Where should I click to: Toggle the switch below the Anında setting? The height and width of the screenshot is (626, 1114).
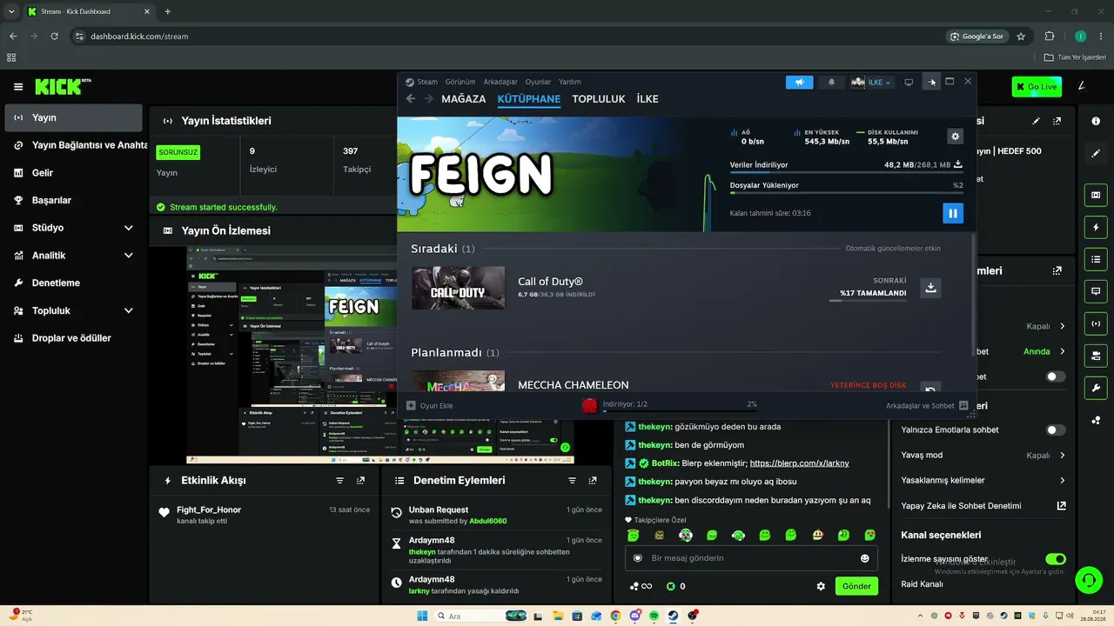point(1056,376)
